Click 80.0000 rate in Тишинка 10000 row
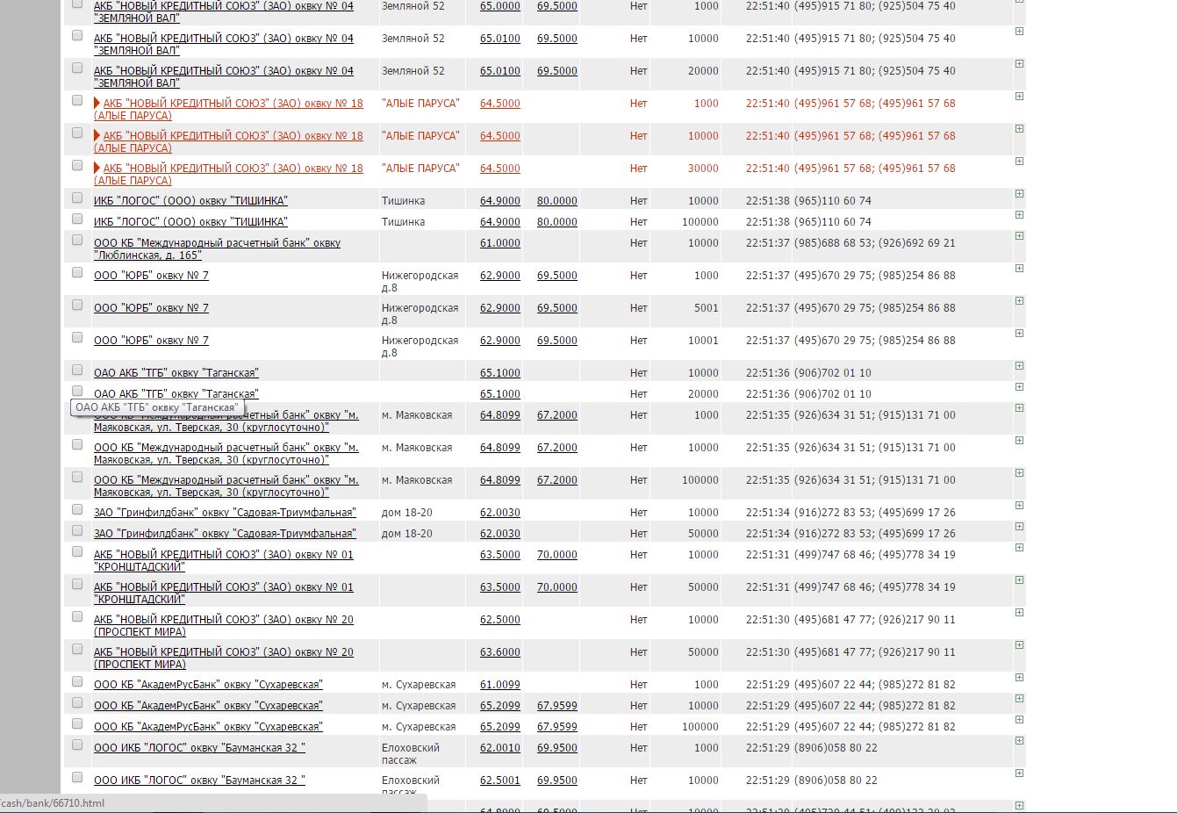1177x813 pixels. (557, 201)
